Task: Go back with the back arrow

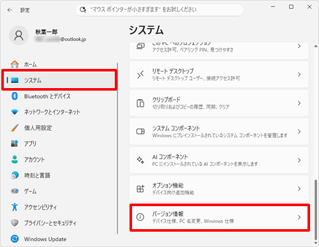Action: pyautogui.click(x=10, y=10)
